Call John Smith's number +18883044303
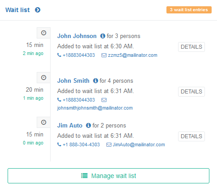The image size is (217, 191). point(79,100)
